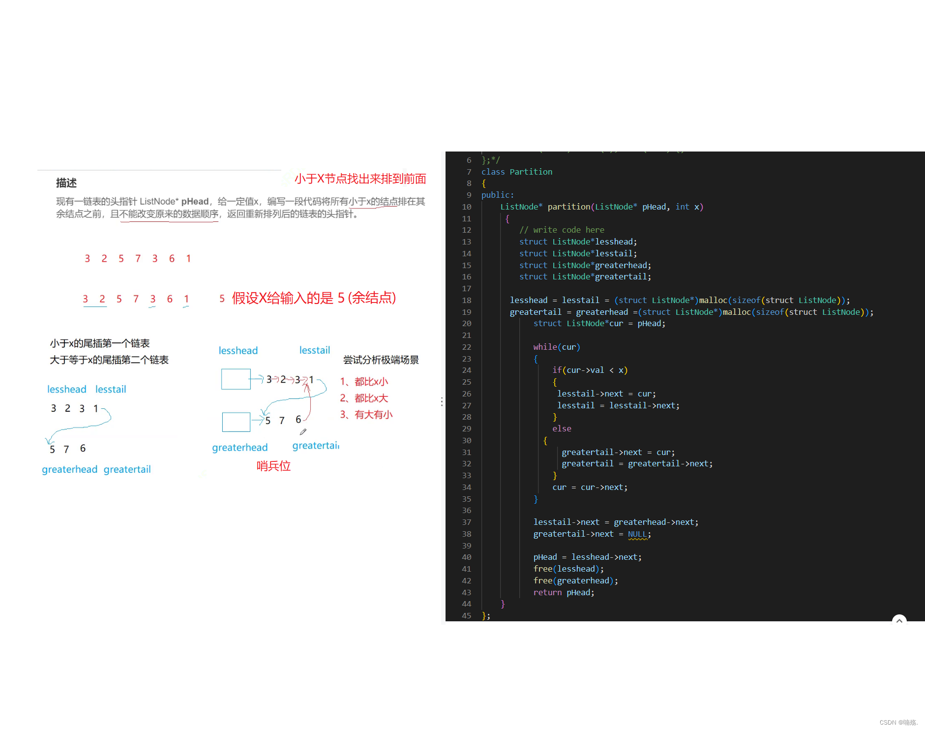The height and width of the screenshot is (730, 925).
Task: Click the three-dot pane divider handle
Action: tap(442, 402)
